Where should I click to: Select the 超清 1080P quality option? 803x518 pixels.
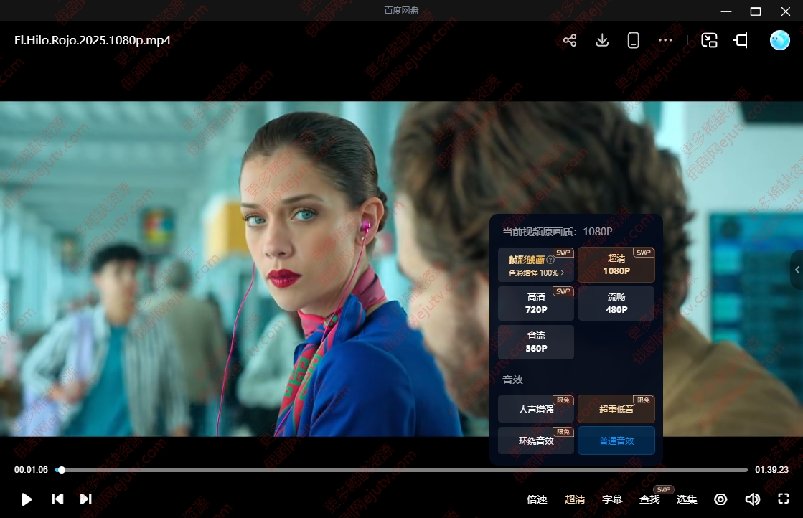(x=616, y=265)
